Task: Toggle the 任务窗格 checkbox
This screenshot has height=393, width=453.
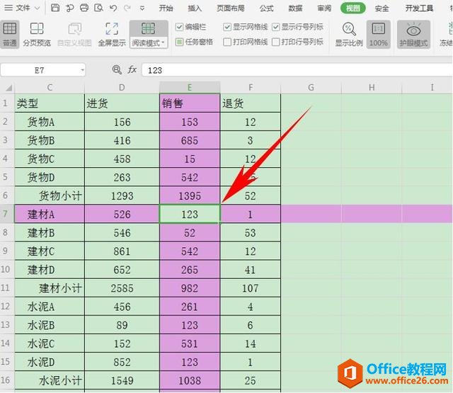Action: click(x=179, y=42)
